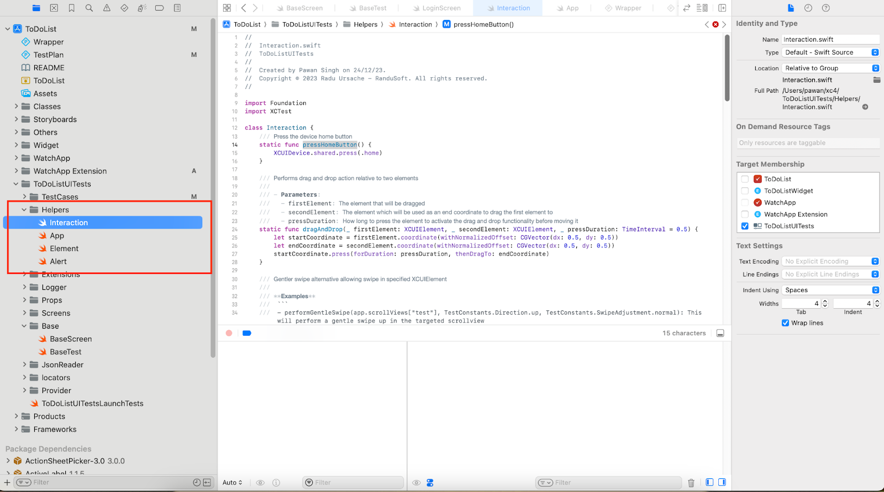
Task: Open the related items grid icon
Action: [x=227, y=8]
